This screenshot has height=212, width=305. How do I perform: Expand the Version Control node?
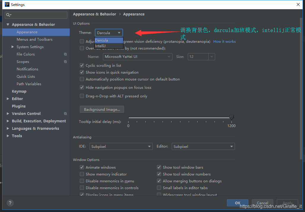(8, 113)
